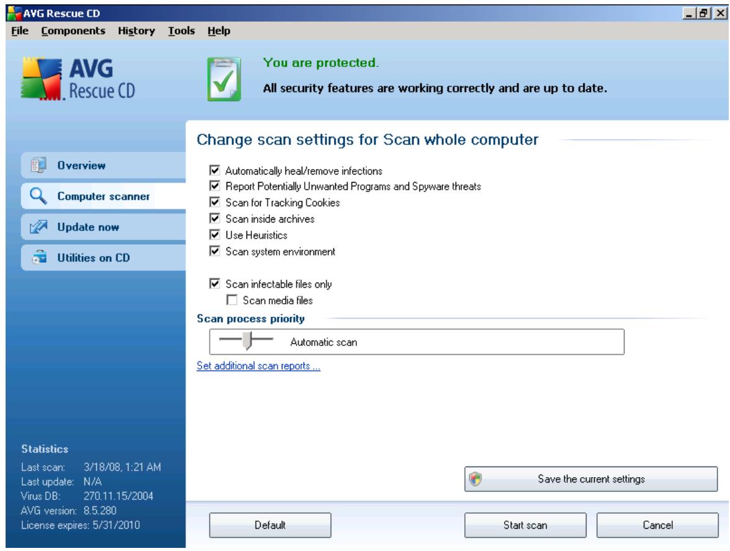Go to the Overview section
Viewport: 730px width, 551px height.
tap(103, 165)
